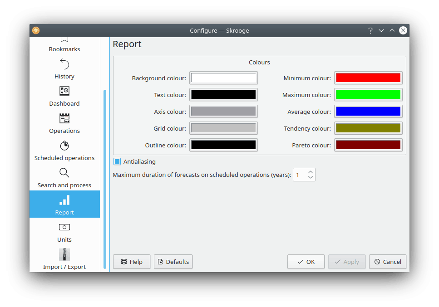
Task: Edit the olive Tendency colour swatch
Action: pos(368,128)
